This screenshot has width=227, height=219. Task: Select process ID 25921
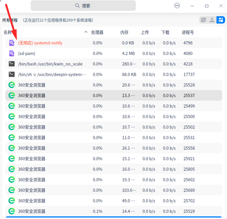coord(189,158)
